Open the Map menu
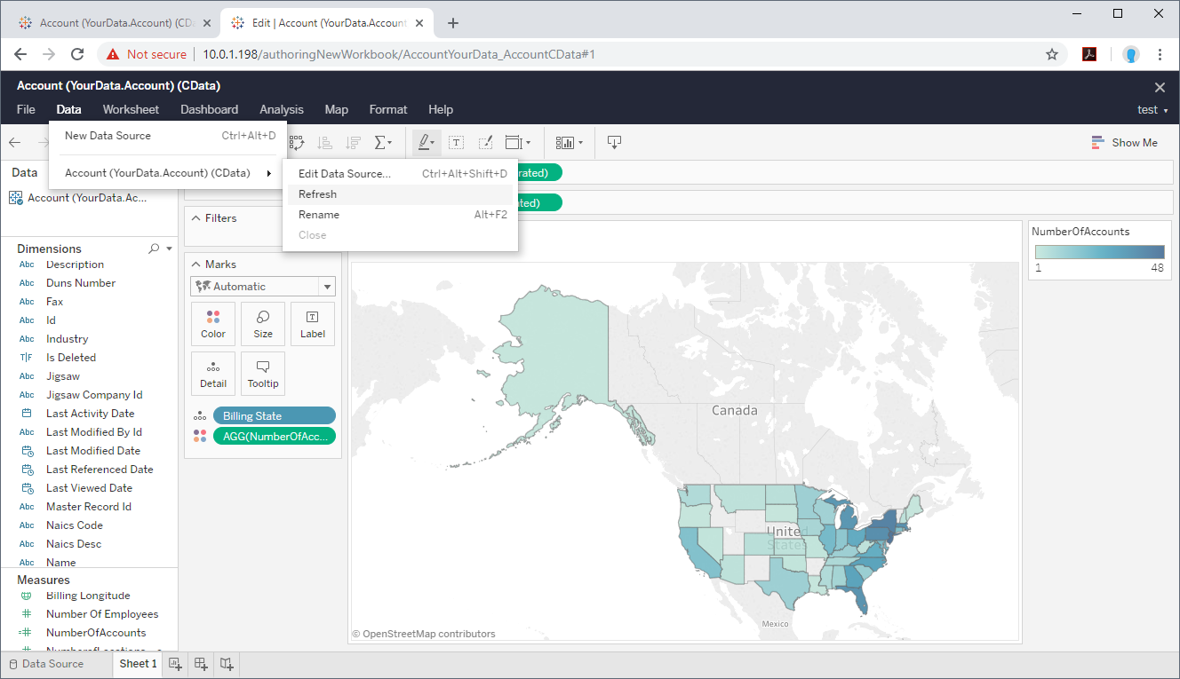This screenshot has height=679, width=1180. coord(336,109)
